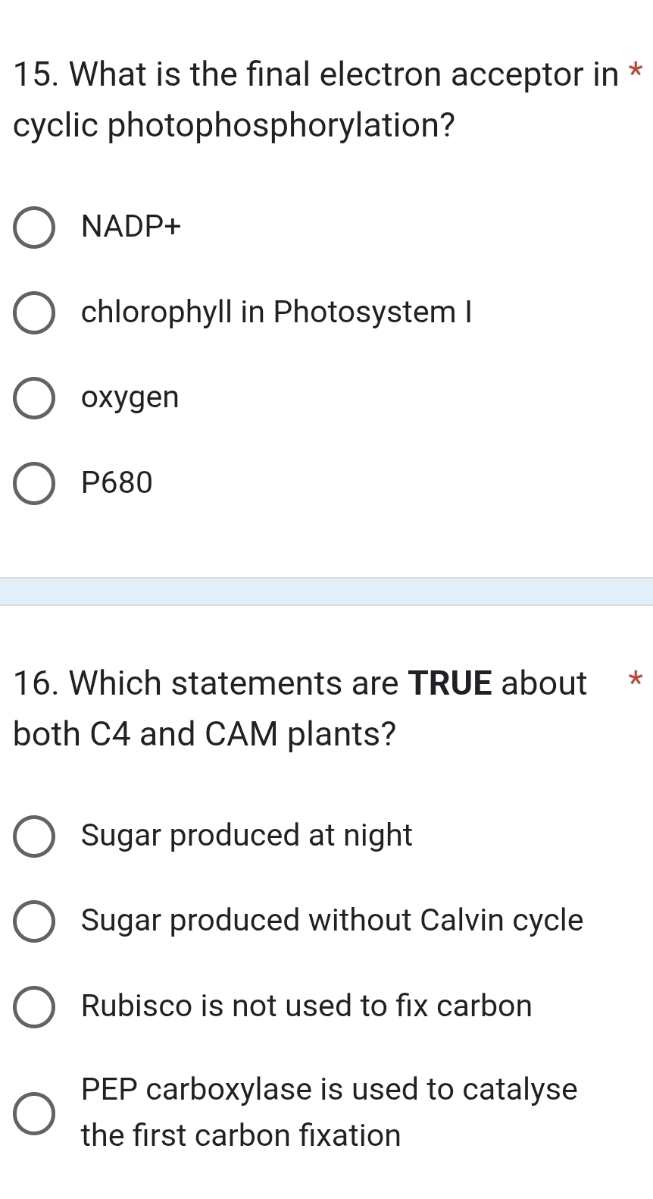Click the Rubisco is not used label

tap(307, 1006)
